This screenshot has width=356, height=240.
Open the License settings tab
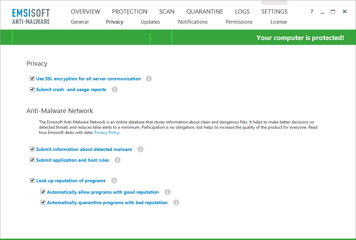(x=279, y=22)
